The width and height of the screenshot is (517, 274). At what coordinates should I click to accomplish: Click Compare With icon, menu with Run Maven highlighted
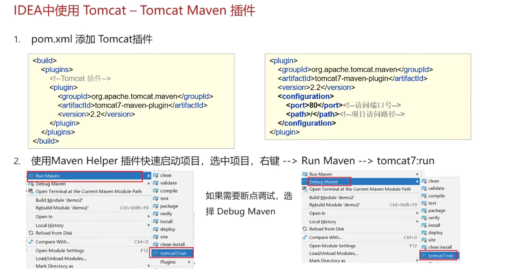tap(31, 242)
